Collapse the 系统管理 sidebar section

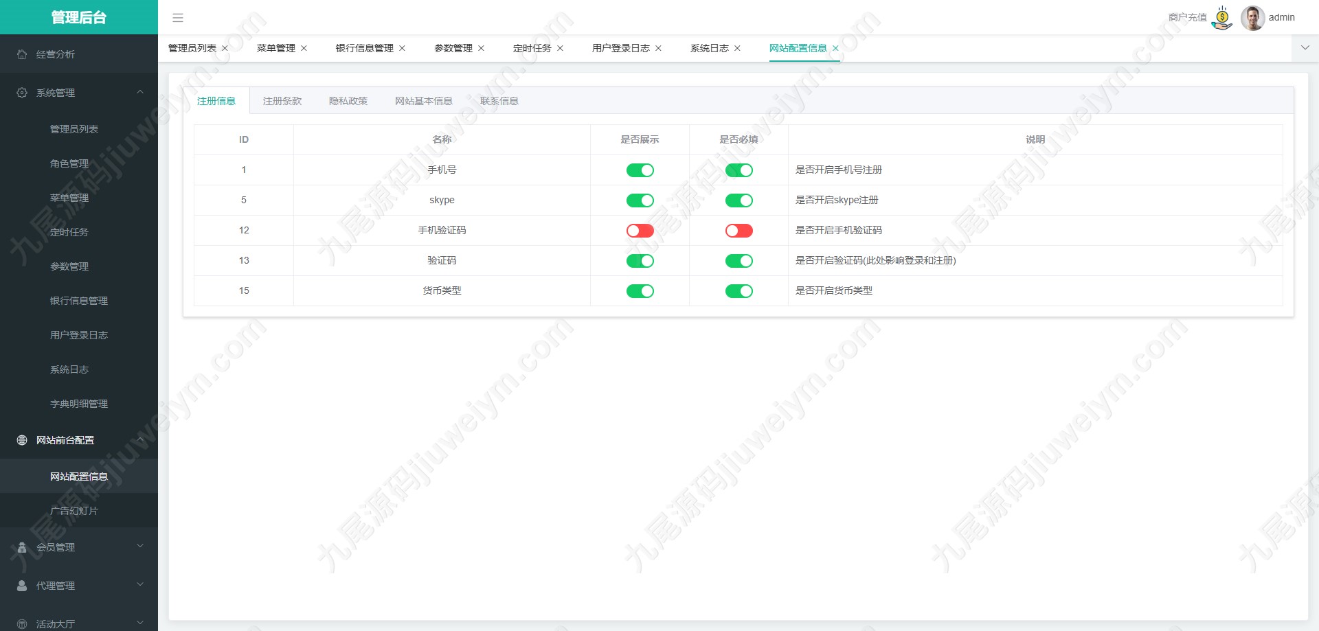click(x=140, y=92)
